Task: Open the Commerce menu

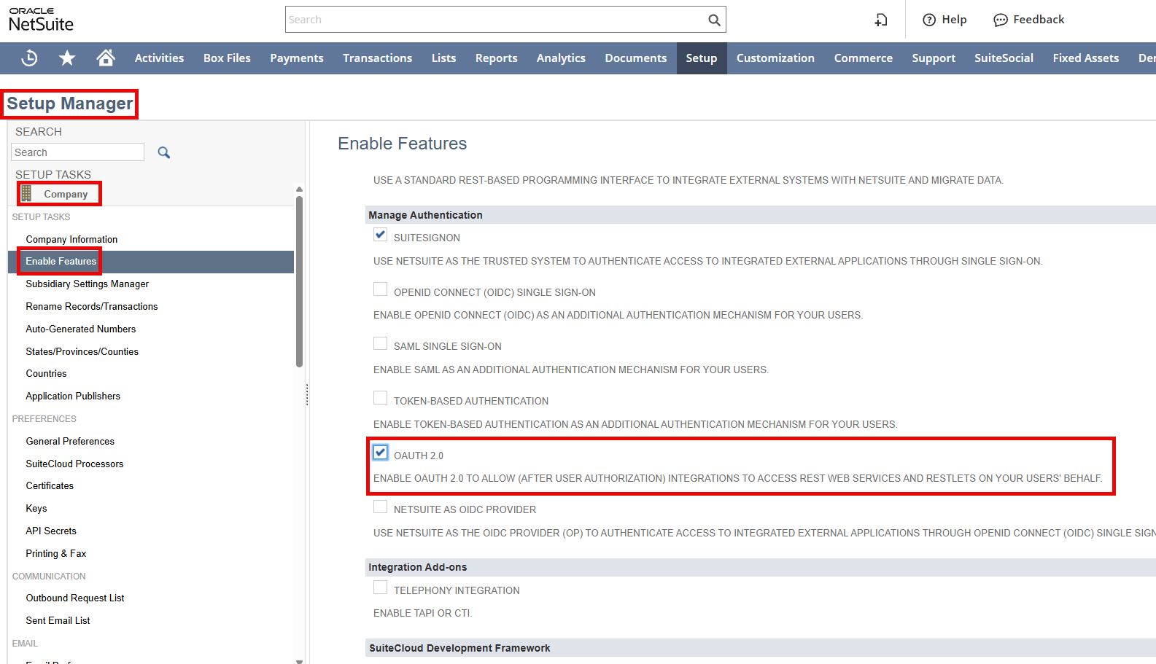Action: point(864,58)
